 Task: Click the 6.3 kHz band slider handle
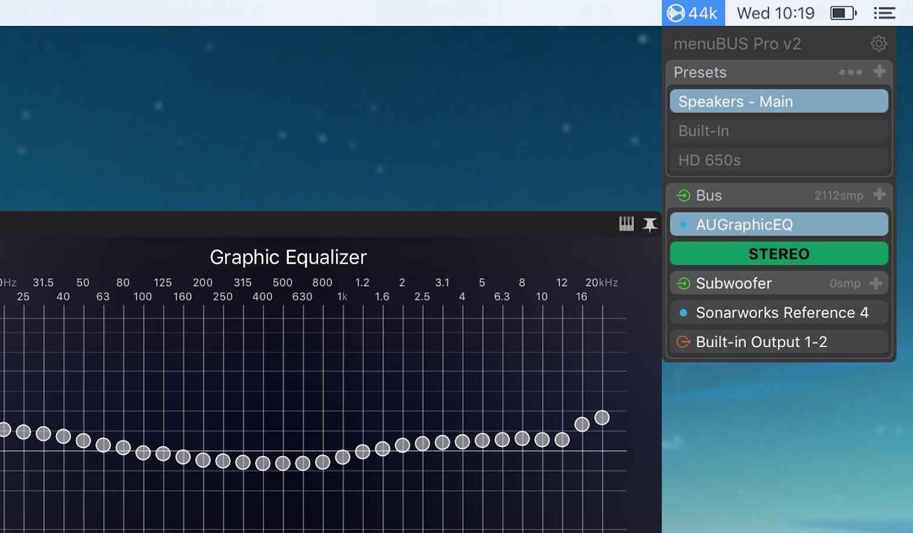click(x=502, y=439)
